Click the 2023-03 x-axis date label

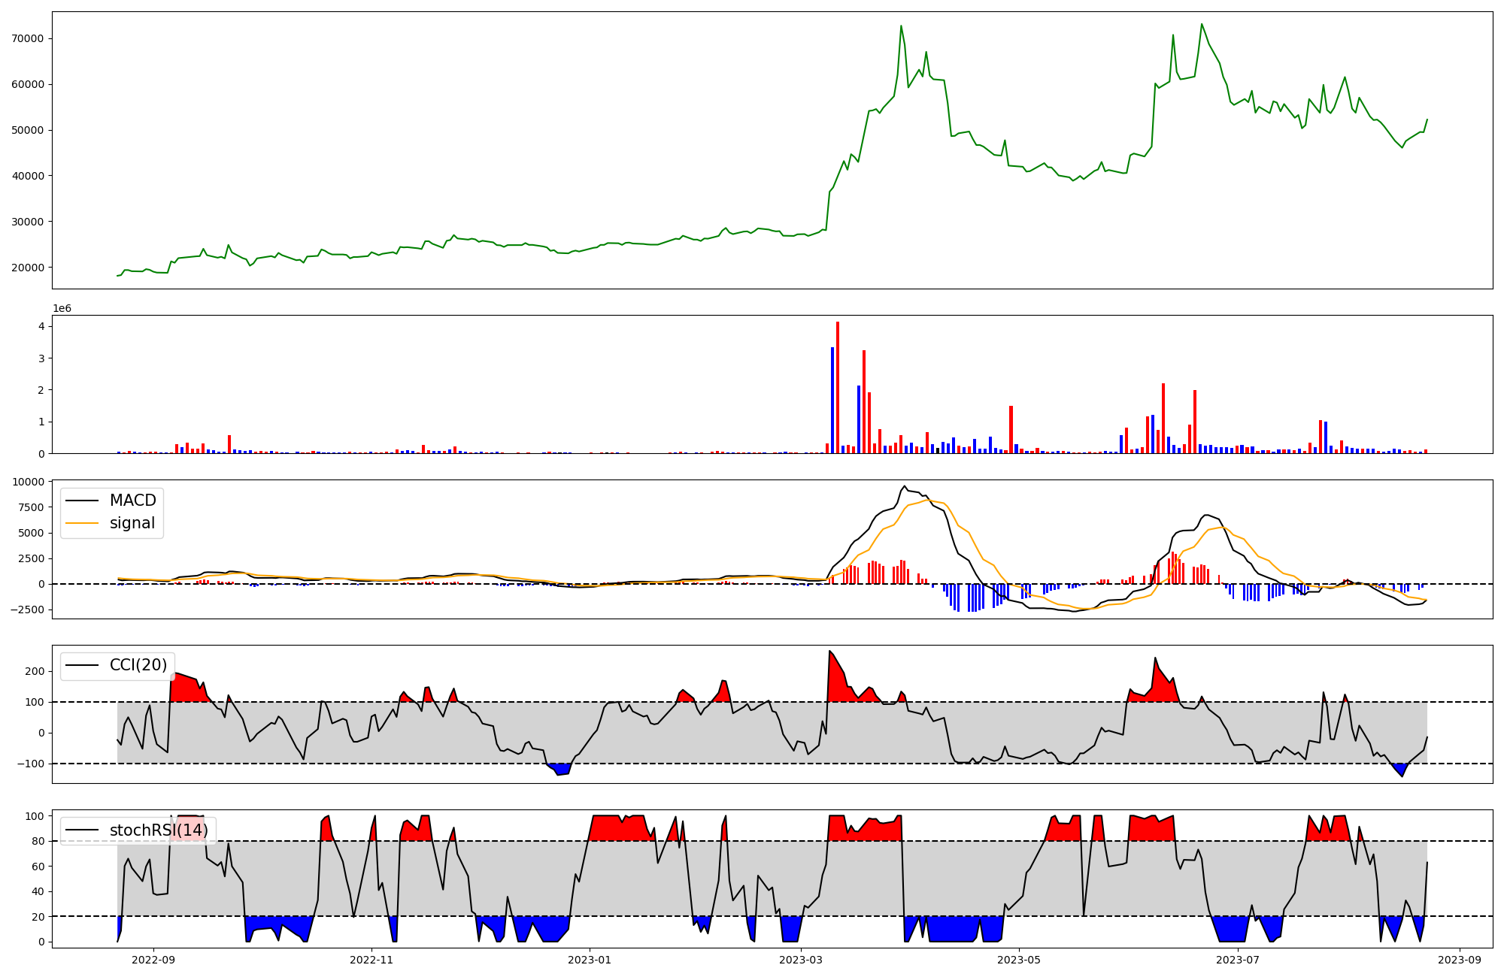pyautogui.click(x=801, y=960)
